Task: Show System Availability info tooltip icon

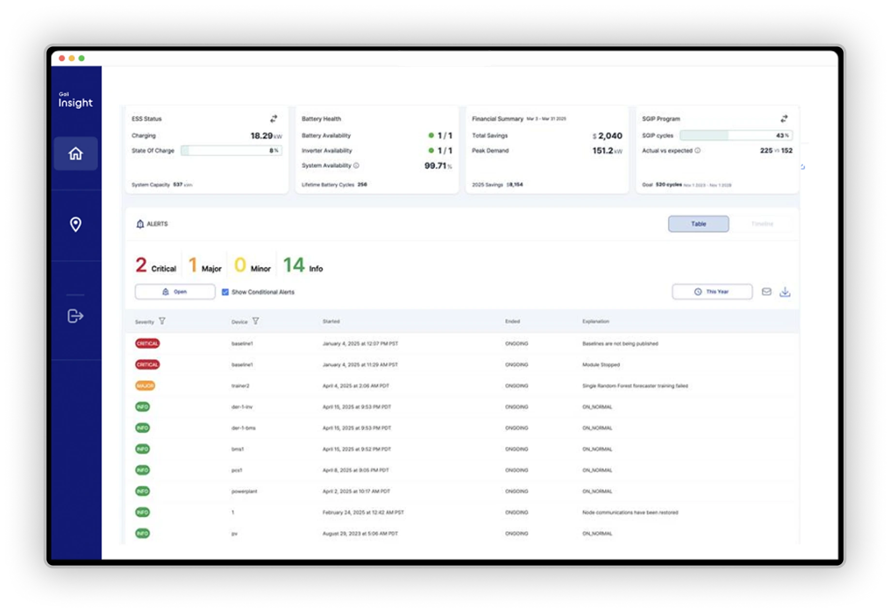Action: [356, 166]
